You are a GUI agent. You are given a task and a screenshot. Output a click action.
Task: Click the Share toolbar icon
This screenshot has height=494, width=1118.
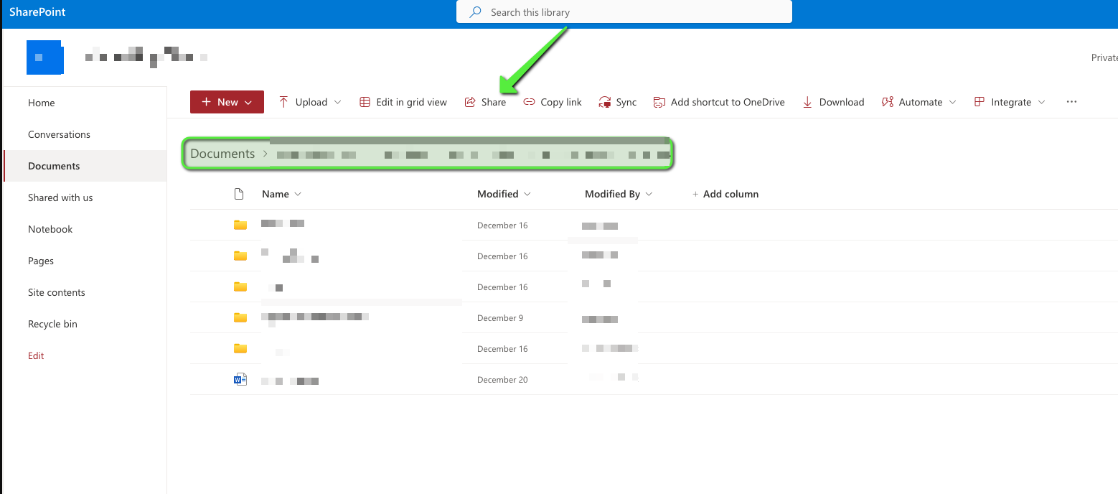[x=471, y=102]
